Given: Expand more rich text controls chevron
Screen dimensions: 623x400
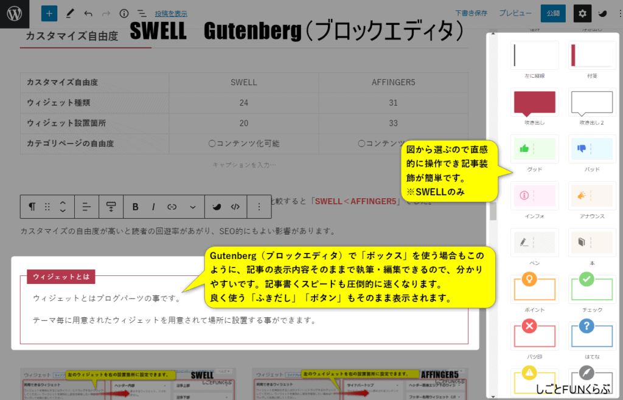Looking at the screenshot, I should (193, 207).
